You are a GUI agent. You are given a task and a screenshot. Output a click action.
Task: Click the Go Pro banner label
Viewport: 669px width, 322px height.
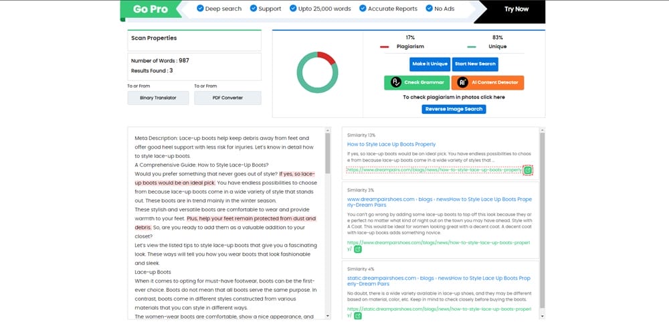click(x=151, y=9)
